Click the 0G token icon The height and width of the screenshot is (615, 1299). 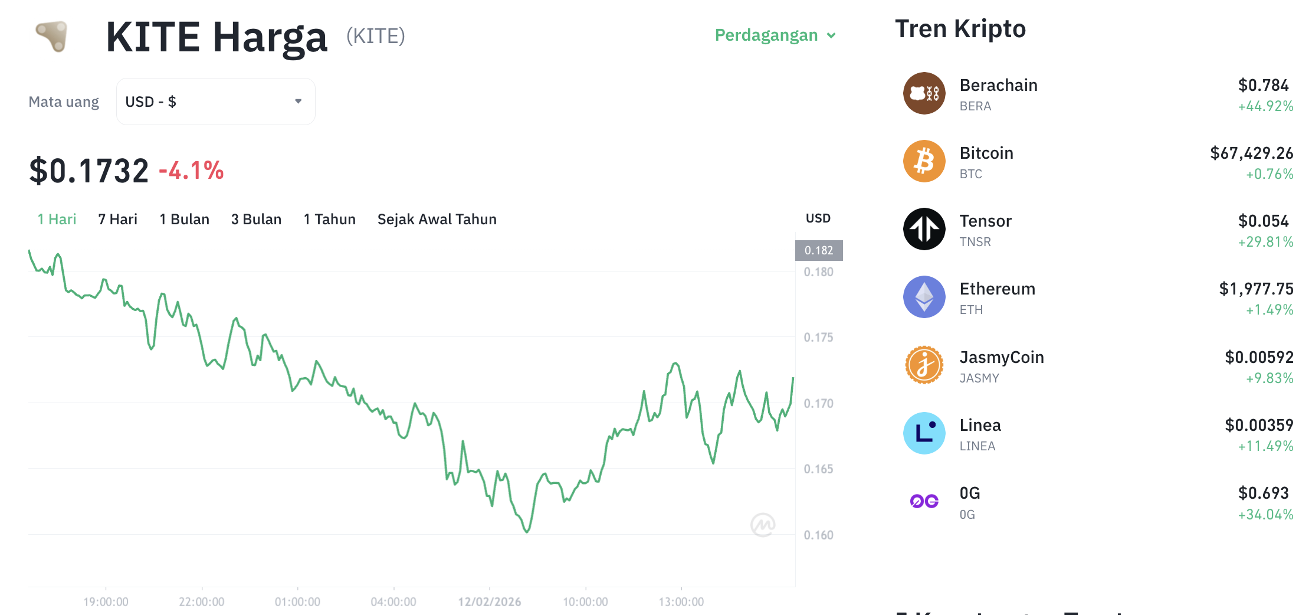924,501
